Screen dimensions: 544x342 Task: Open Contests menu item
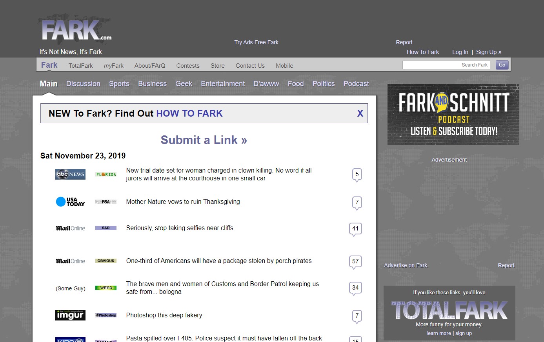(188, 66)
